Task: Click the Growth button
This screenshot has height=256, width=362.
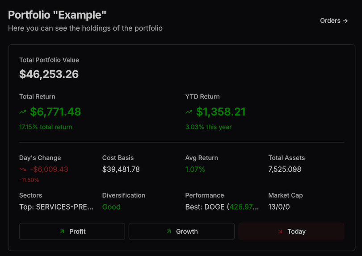Action: click(x=181, y=231)
